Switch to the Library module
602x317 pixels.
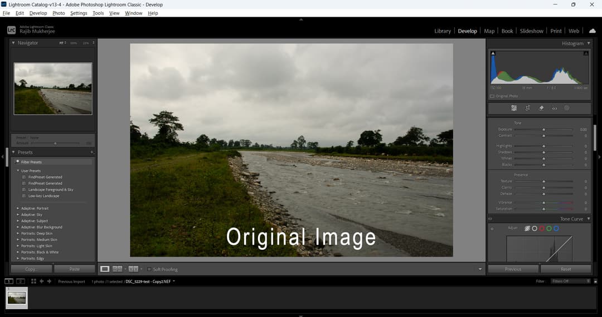pyautogui.click(x=443, y=31)
